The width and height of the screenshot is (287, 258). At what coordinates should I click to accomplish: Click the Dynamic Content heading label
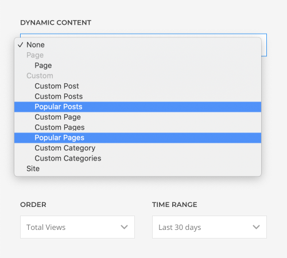[56, 22]
